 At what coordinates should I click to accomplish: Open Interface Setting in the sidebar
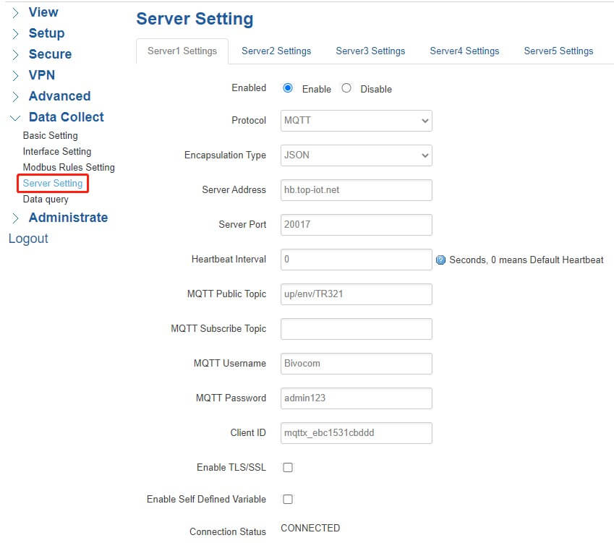57,152
